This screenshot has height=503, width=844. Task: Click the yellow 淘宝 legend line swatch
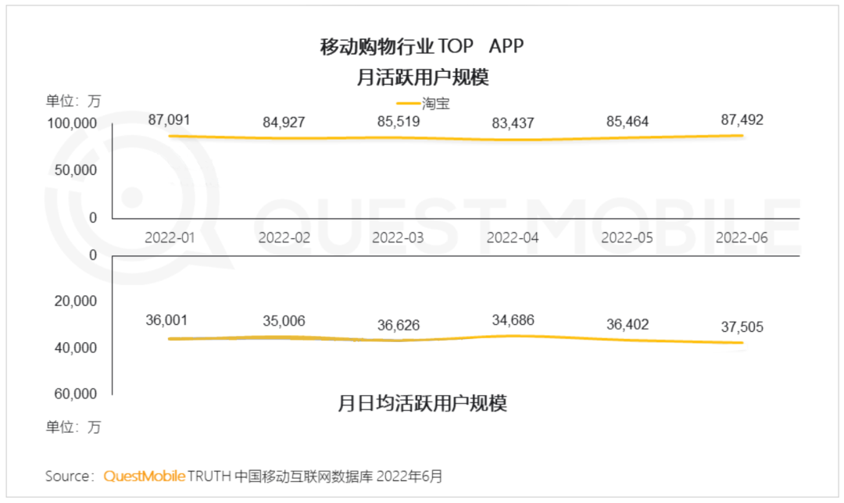click(x=409, y=103)
